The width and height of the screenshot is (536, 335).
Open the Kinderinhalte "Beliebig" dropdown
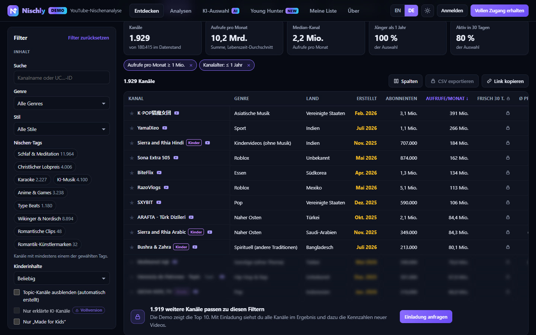click(x=62, y=278)
